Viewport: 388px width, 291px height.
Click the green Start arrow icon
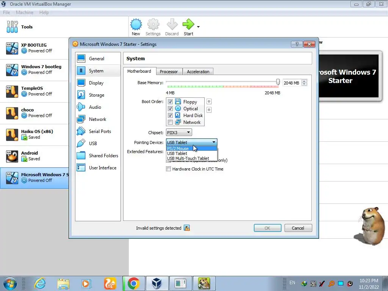[x=189, y=24]
